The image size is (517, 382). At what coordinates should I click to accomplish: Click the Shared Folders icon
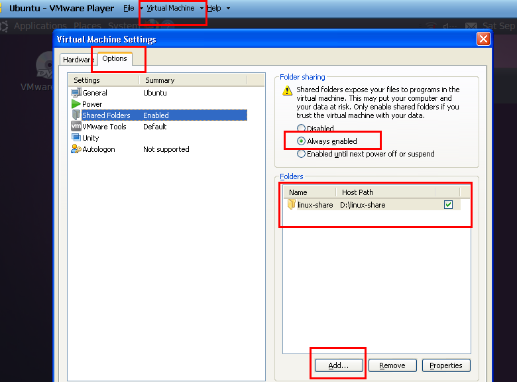click(76, 115)
